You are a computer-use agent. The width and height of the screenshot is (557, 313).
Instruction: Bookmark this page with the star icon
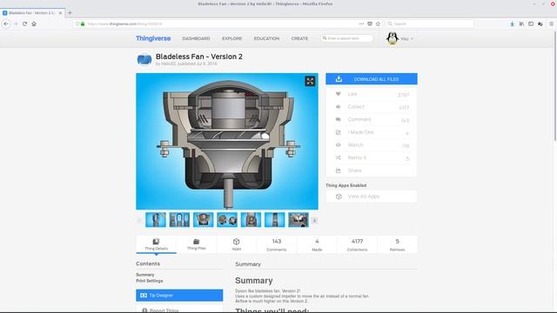[x=378, y=23]
